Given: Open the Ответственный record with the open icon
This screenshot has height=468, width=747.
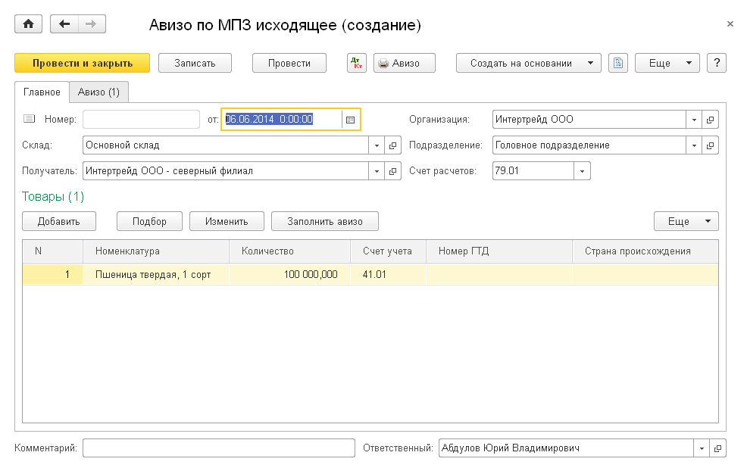Looking at the screenshot, I should [718, 448].
